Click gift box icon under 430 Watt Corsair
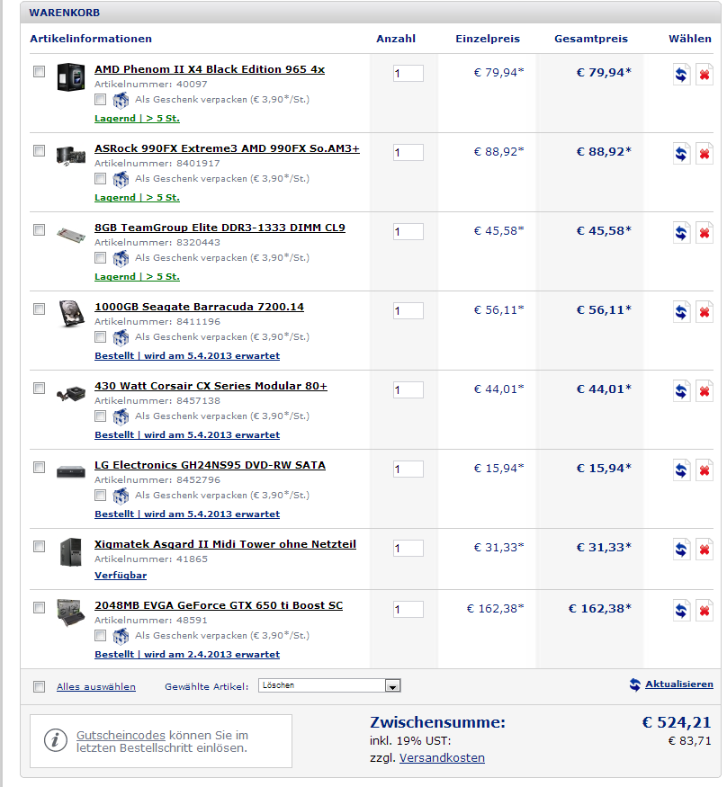 (121, 416)
